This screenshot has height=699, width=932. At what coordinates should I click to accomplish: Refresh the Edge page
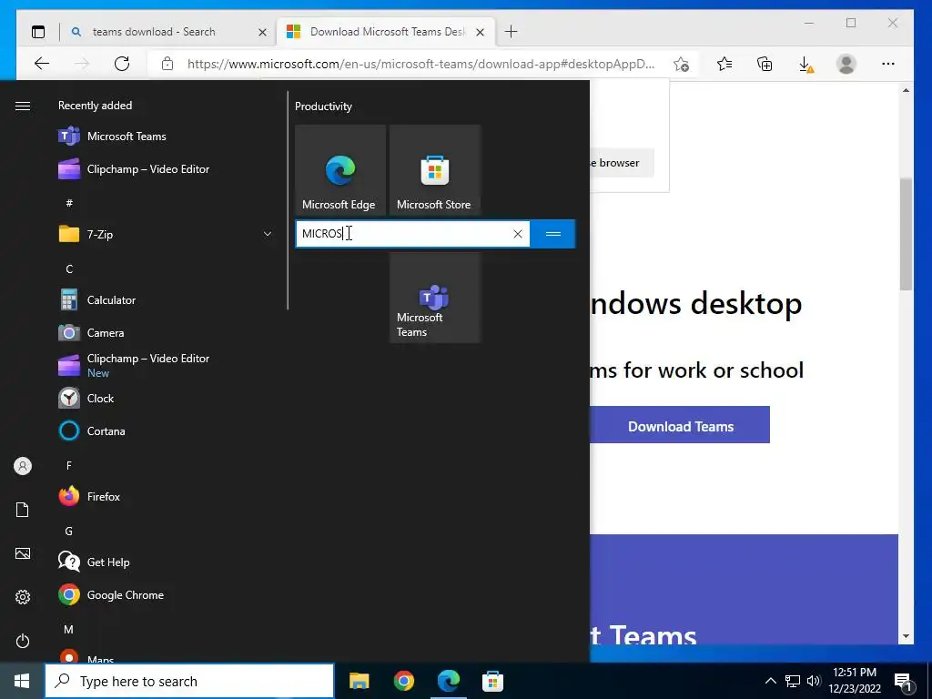click(x=122, y=64)
